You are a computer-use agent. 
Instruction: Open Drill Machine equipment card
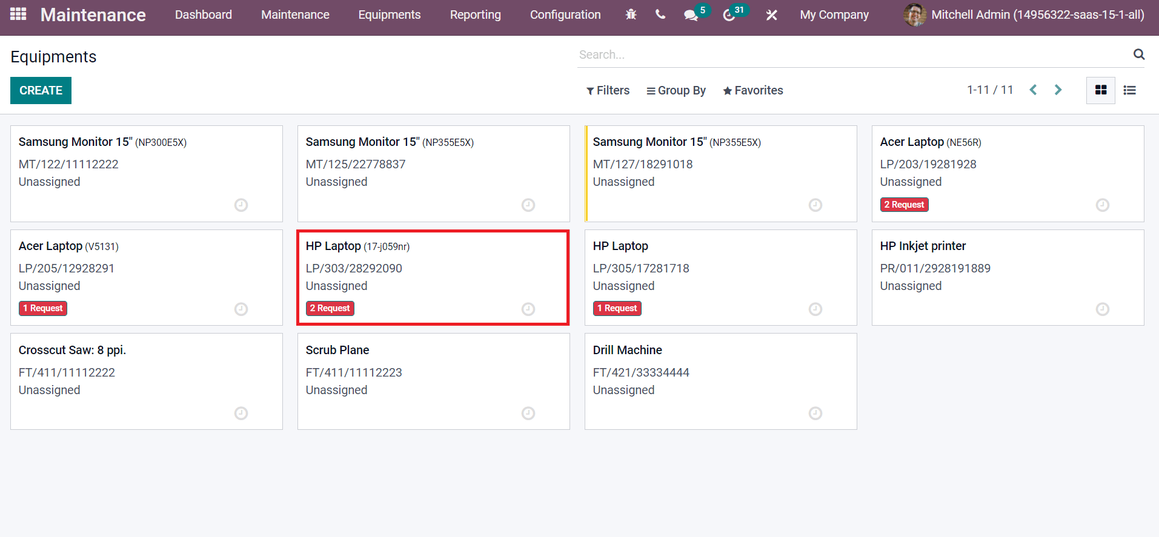pyautogui.click(x=721, y=381)
